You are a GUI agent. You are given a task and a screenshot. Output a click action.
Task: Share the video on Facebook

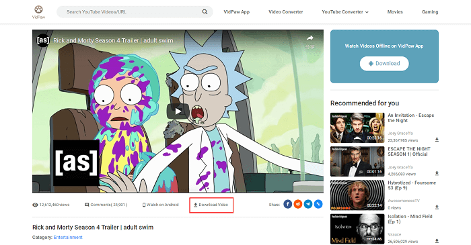coord(287,204)
